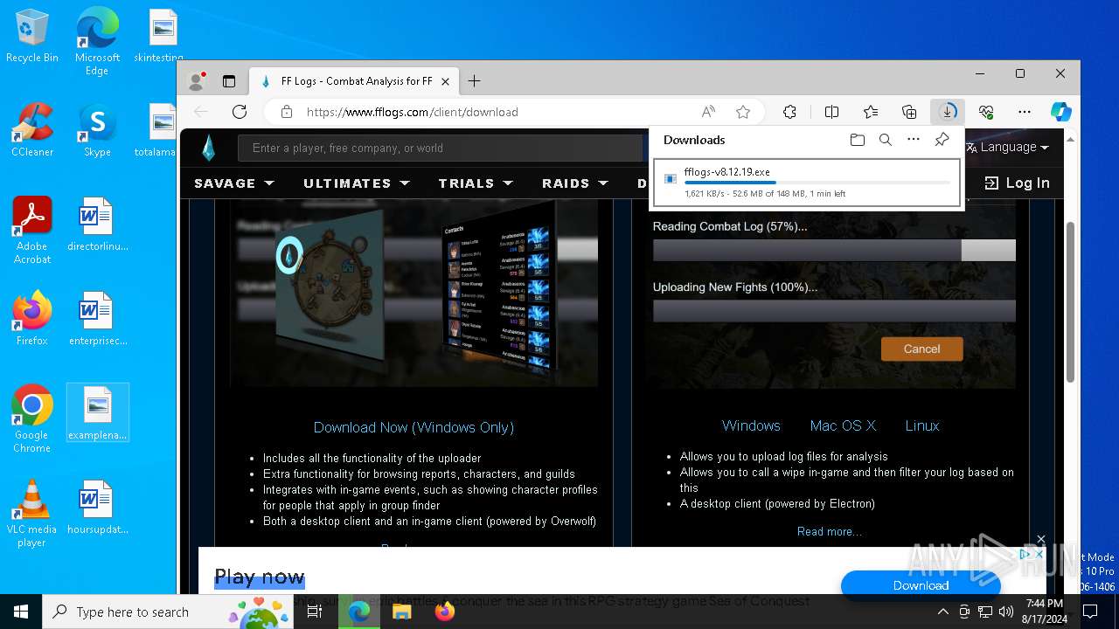
Task: Open Favorites list icon
Action: tap(871, 112)
